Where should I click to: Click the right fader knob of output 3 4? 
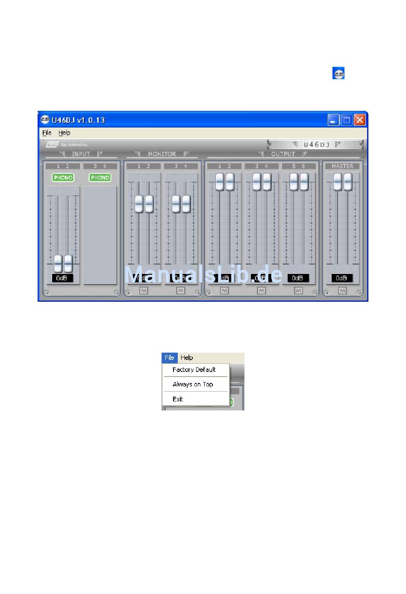tap(267, 182)
